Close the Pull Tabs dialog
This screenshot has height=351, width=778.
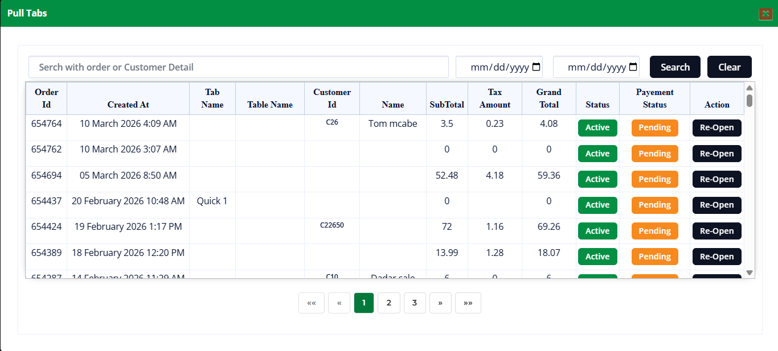[765, 14]
